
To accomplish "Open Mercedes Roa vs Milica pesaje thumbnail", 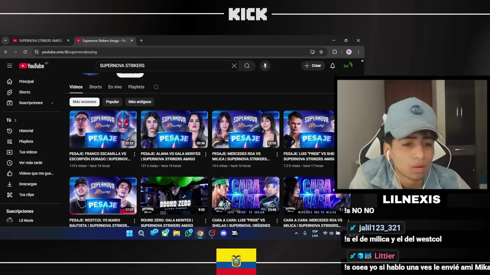I will [246, 129].
